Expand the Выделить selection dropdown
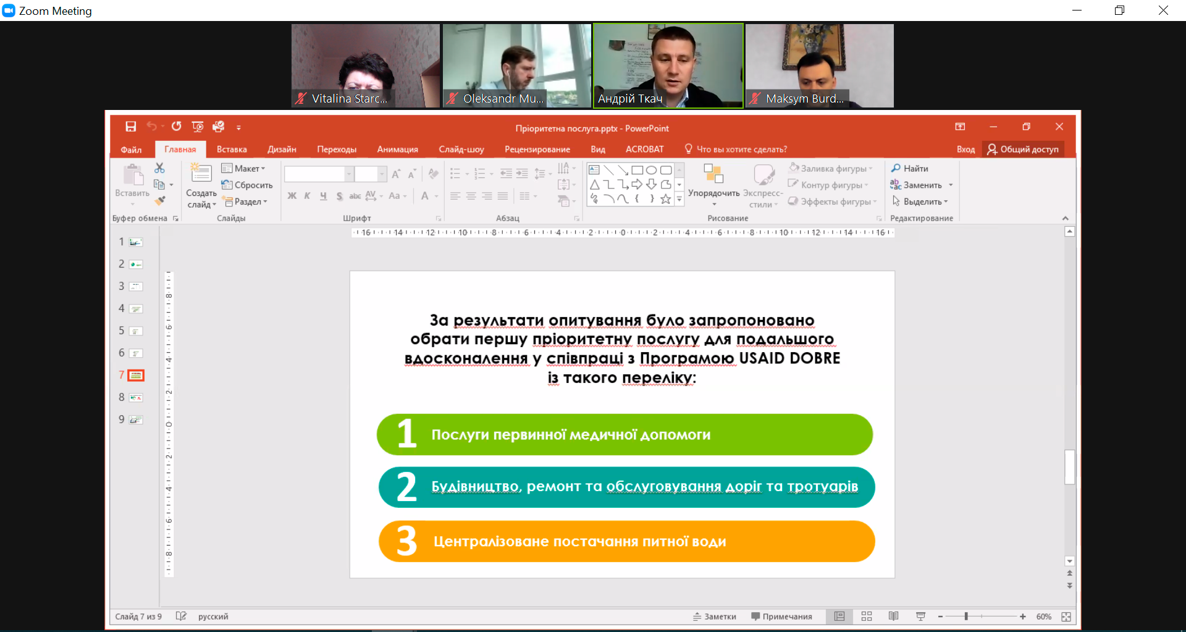 pyautogui.click(x=920, y=201)
